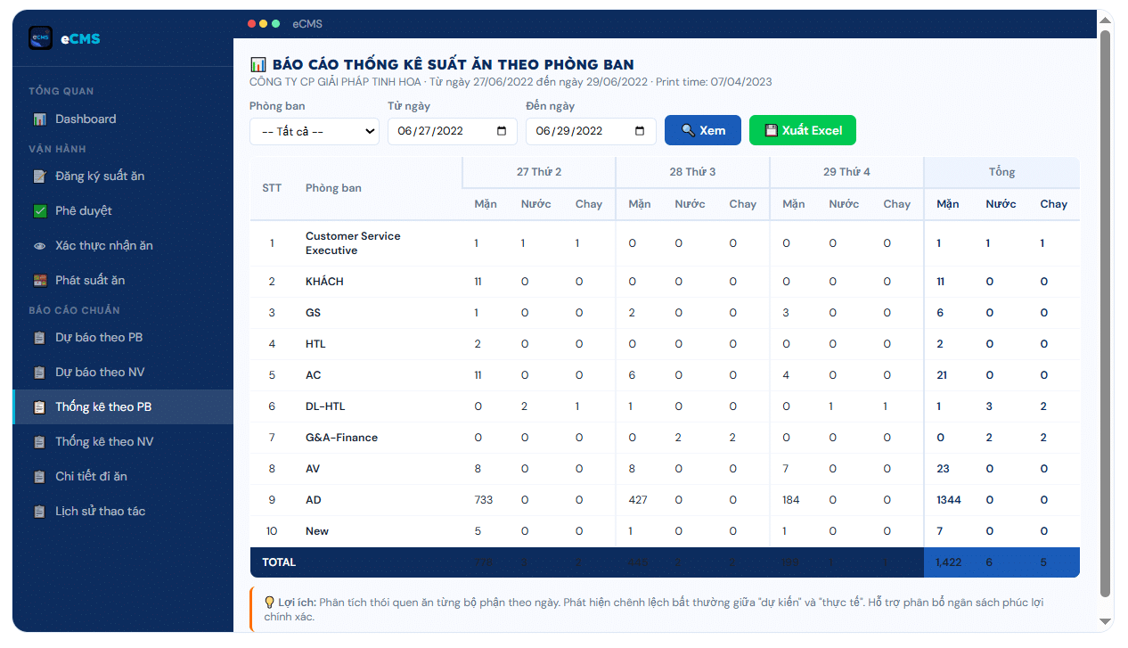Click the GS department name
The width and height of the screenshot is (1128, 648).
tap(313, 313)
